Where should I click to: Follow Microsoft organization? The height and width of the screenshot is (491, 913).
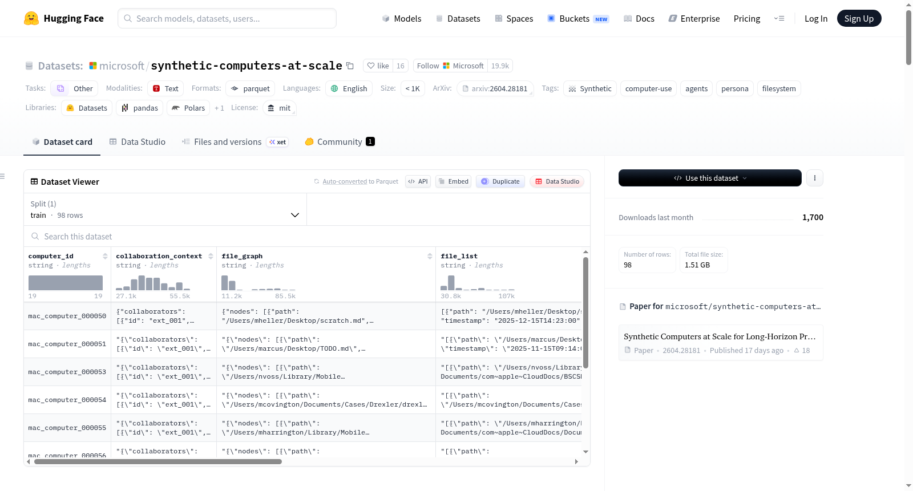[x=450, y=66]
